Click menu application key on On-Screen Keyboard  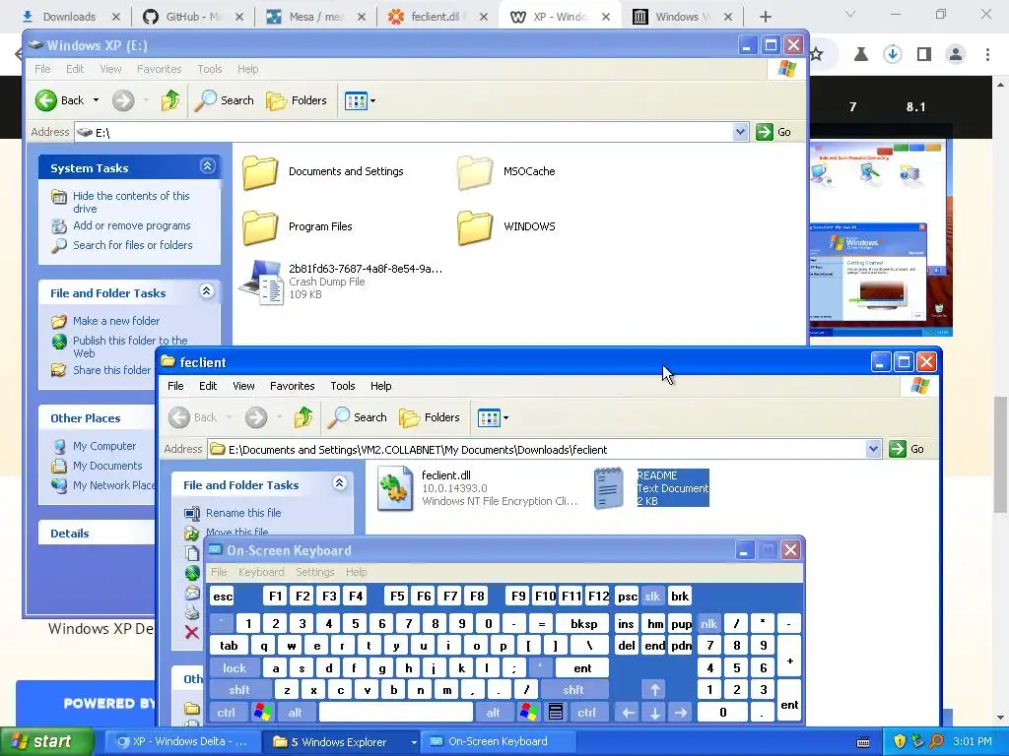[556, 713]
